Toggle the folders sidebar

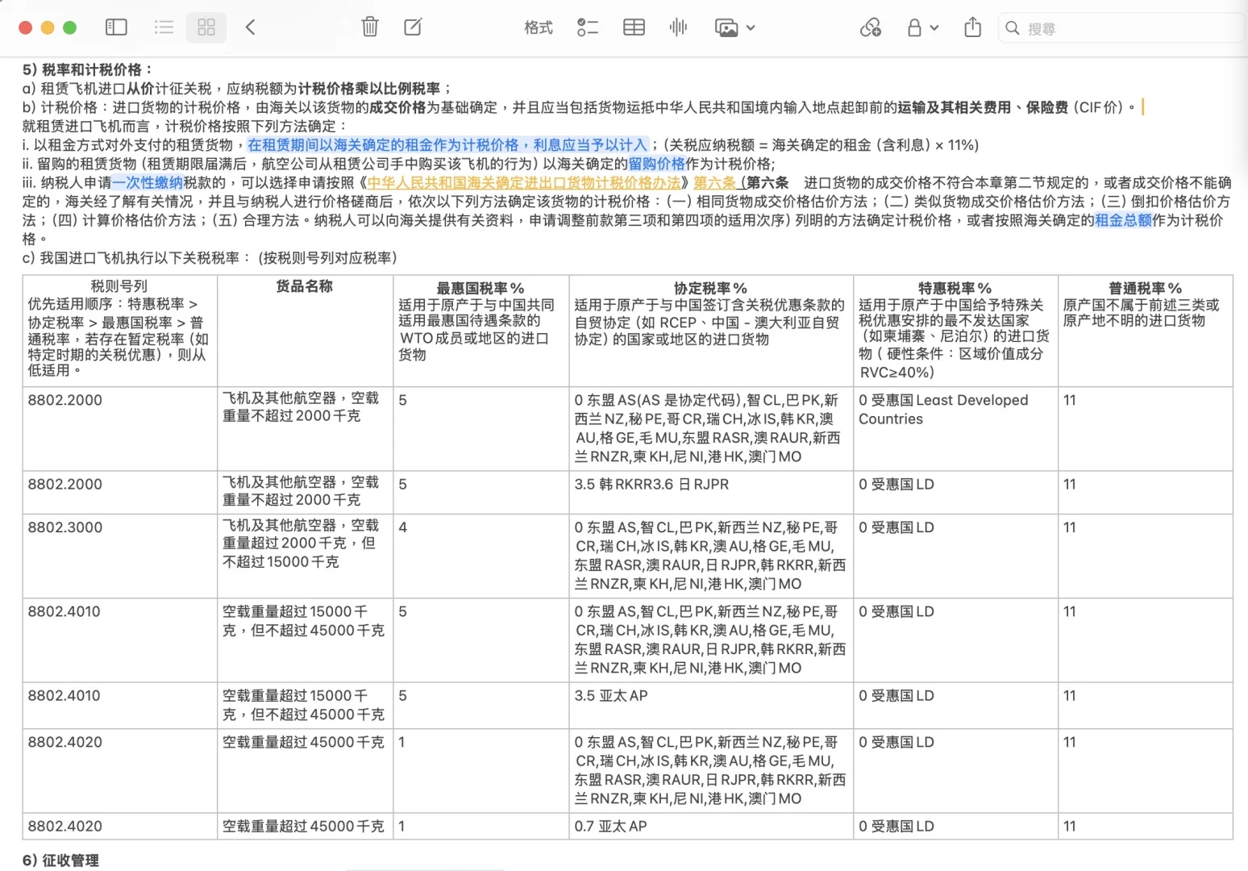click(x=116, y=27)
